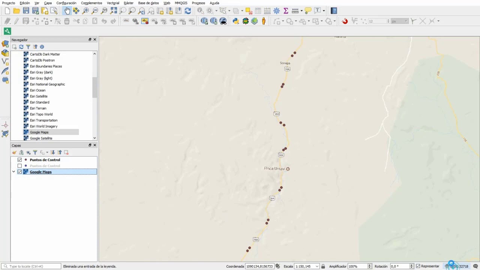Image resolution: width=480 pixels, height=270 pixels.
Task: Click the Navegador vertical scrollbar thumb
Action: [x=94, y=87]
